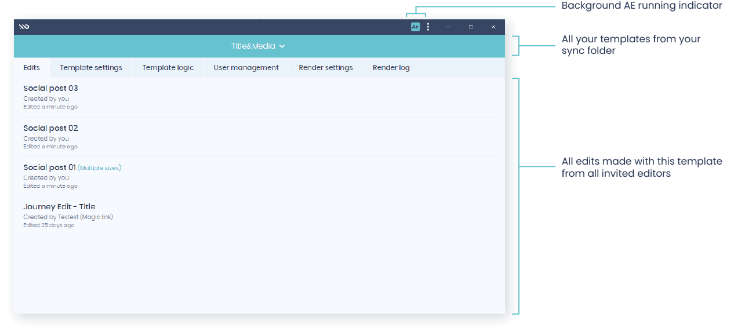Open the Template settings tab
Screen dimensions: 745x335
coord(91,68)
